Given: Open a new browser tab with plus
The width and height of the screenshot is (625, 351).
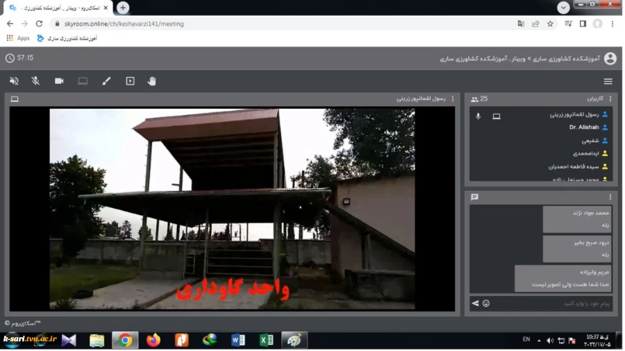Looking at the screenshot, I should click(123, 8).
